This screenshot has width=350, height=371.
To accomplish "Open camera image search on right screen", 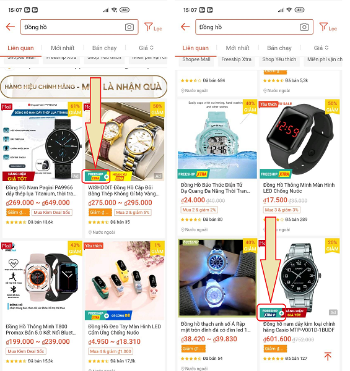I will 304,27.
